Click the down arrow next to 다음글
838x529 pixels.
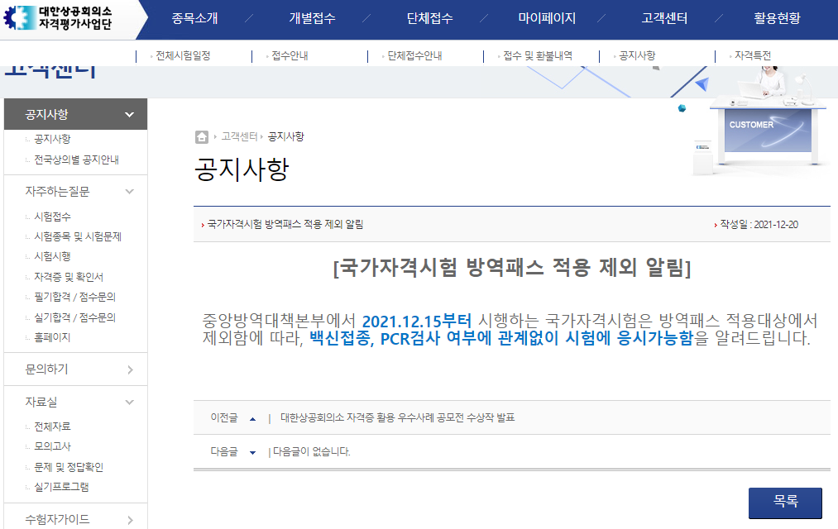coord(253,453)
